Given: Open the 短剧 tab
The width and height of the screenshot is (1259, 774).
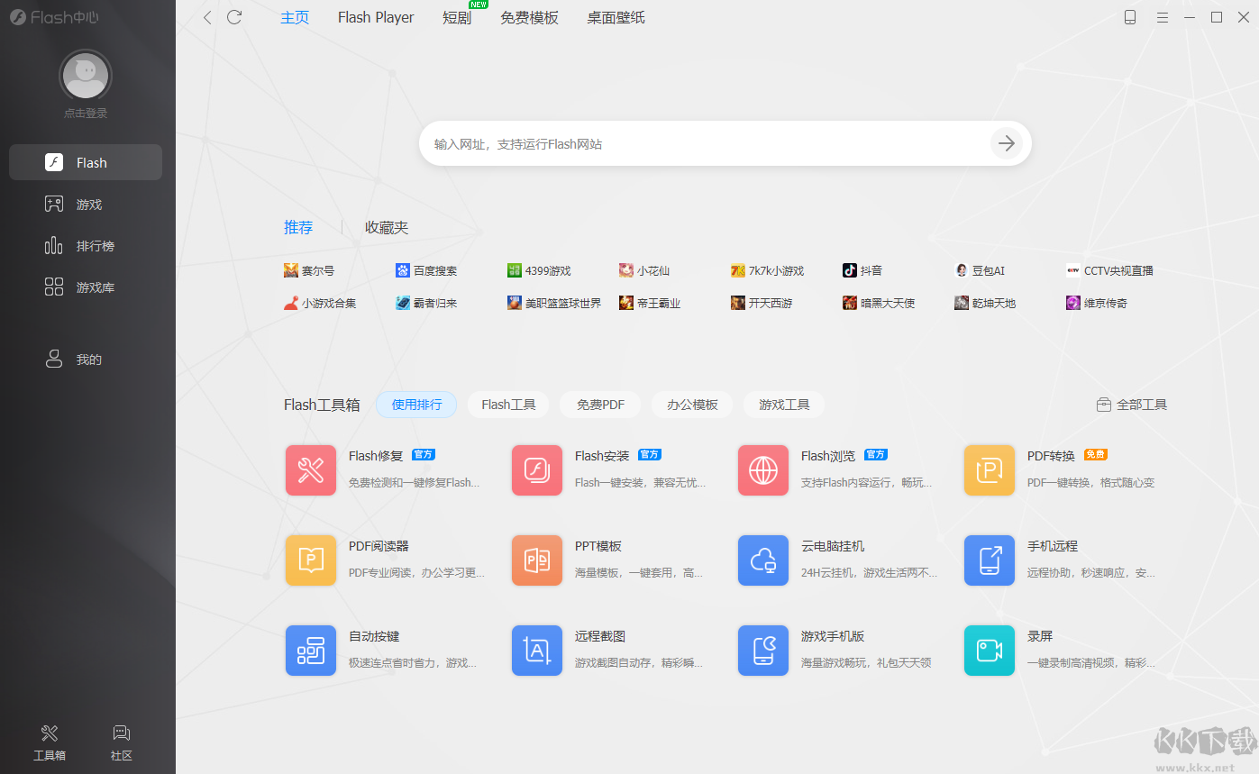Looking at the screenshot, I should (457, 17).
